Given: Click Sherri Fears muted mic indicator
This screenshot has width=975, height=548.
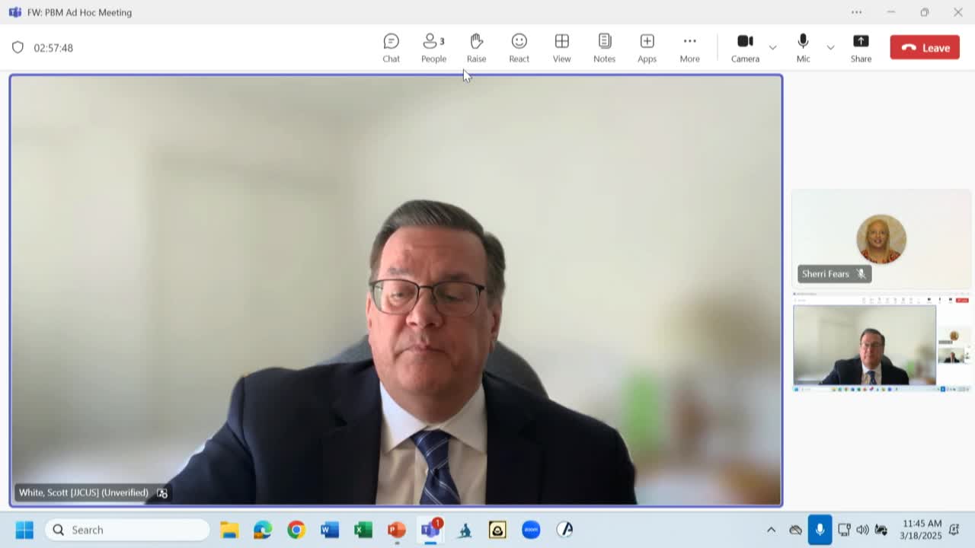Looking at the screenshot, I should coord(862,274).
